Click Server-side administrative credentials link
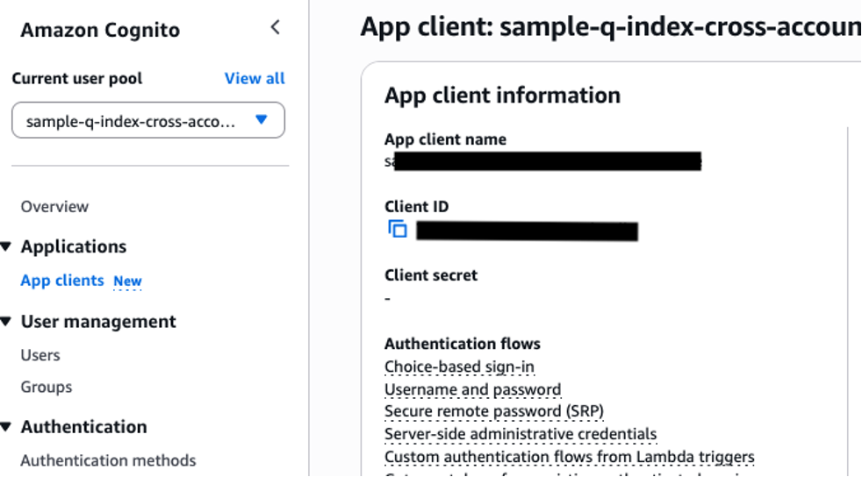The height and width of the screenshot is (477, 862). point(521,434)
